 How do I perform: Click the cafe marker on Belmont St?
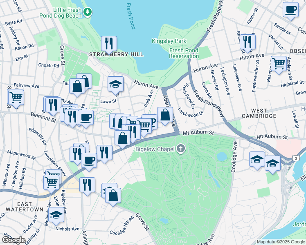85,118
